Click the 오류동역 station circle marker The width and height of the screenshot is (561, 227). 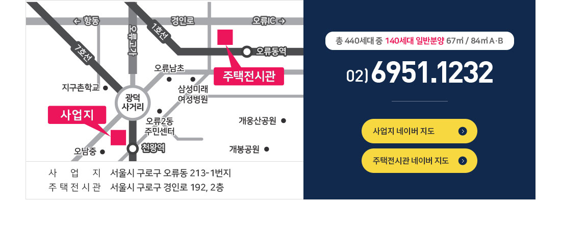pos(247,51)
